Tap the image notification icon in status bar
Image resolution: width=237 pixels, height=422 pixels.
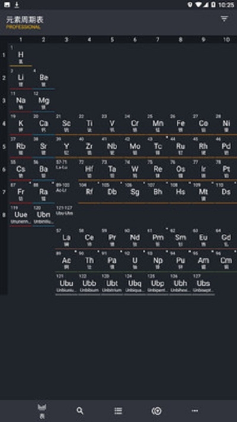[x=7, y=5]
